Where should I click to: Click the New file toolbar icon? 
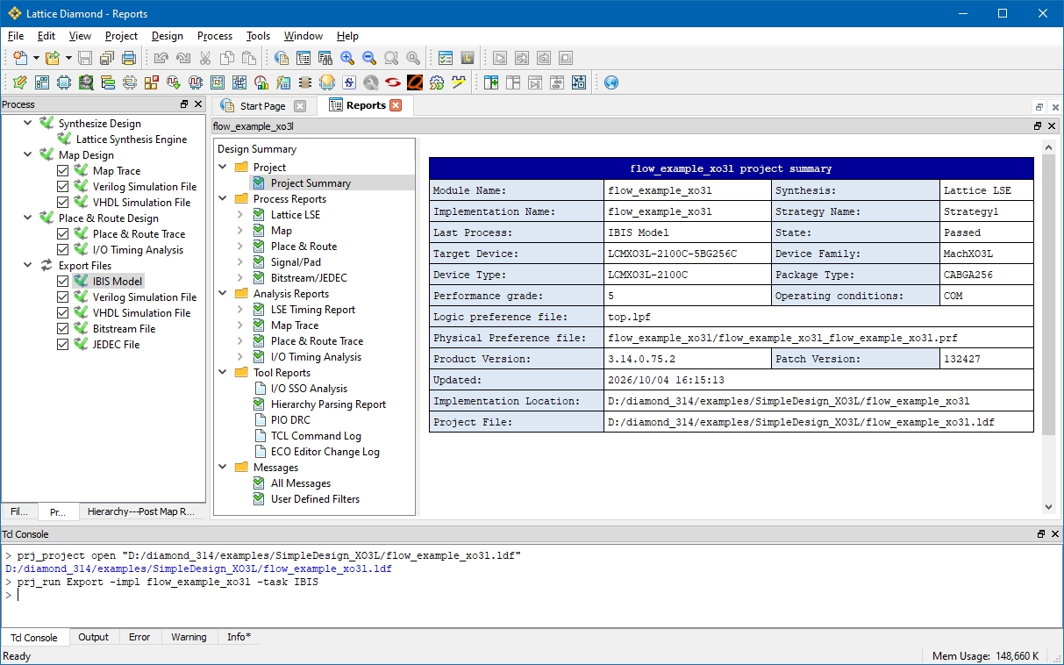click(19, 58)
